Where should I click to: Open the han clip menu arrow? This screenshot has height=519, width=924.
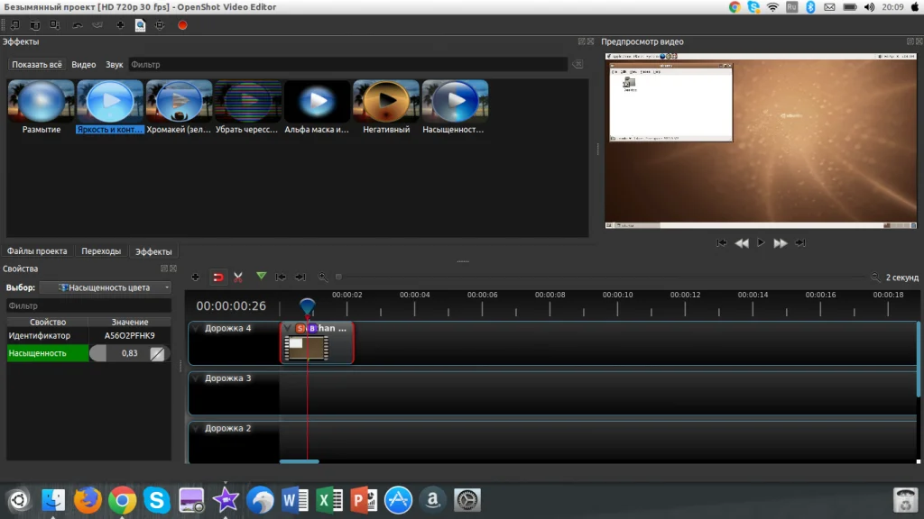pos(288,329)
